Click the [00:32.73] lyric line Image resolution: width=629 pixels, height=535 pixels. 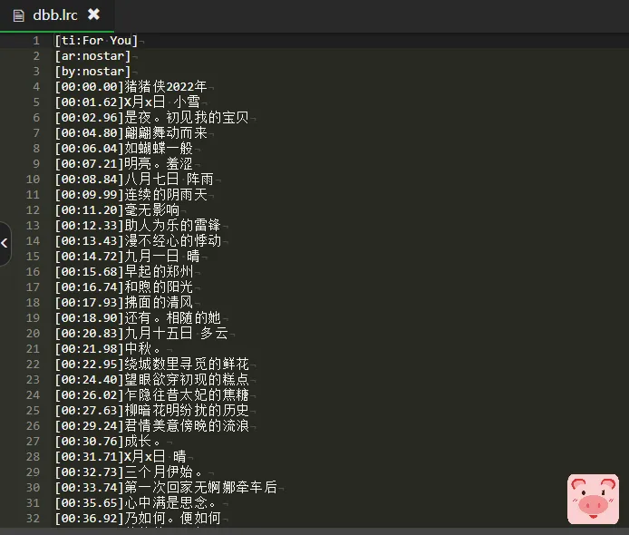coord(130,472)
